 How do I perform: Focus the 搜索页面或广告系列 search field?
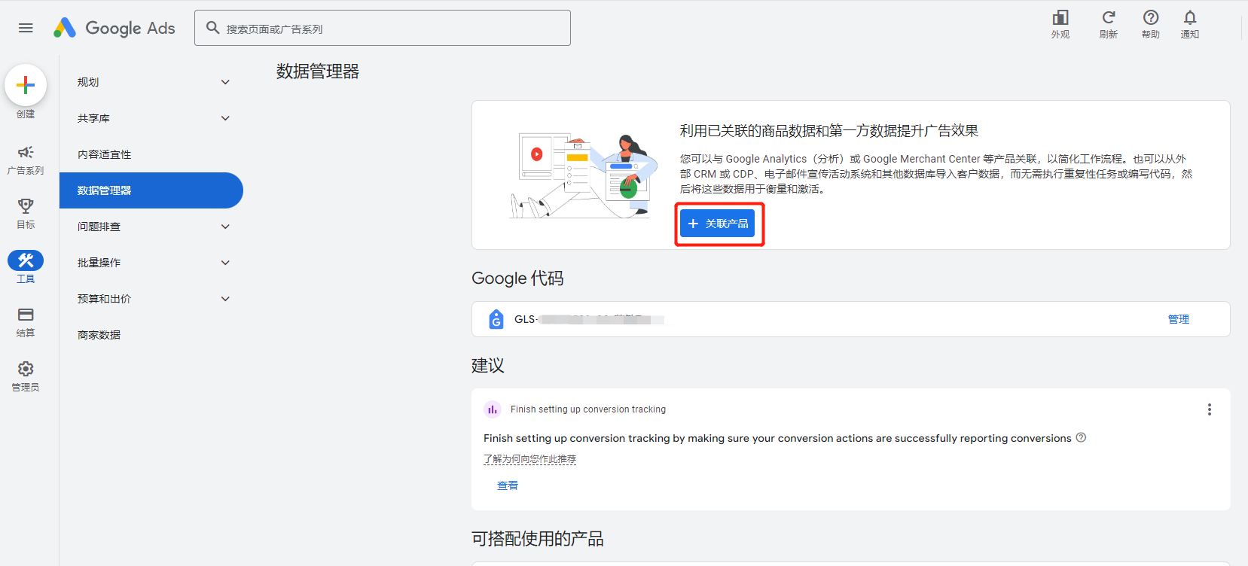[383, 28]
